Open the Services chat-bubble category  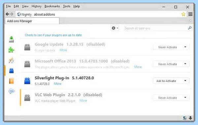(x=11, y=91)
